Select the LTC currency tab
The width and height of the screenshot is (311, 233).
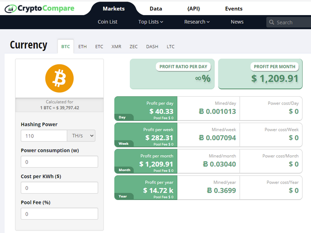[x=171, y=47]
